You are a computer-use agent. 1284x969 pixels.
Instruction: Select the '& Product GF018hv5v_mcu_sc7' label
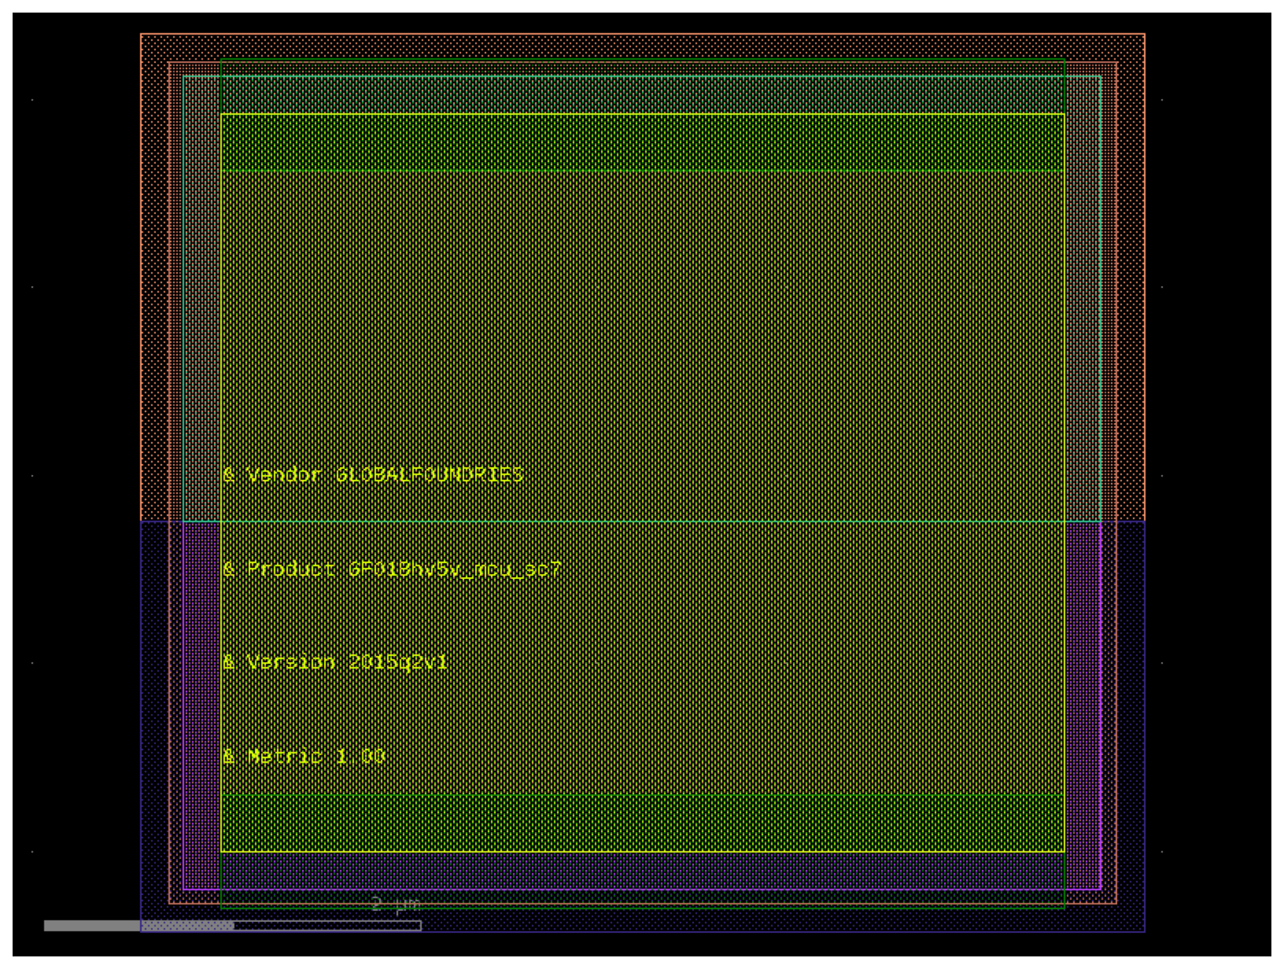coord(392,570)
